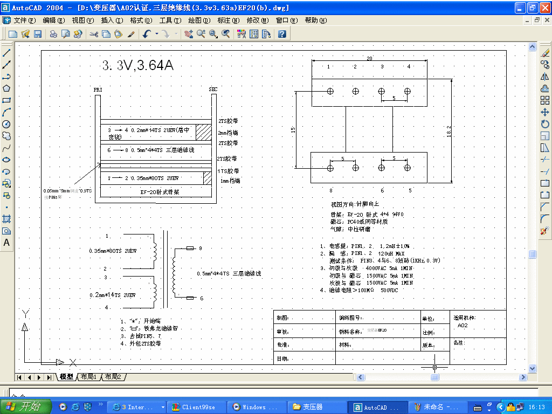Switch to the 布局1 layout tab
552x414 pixels.
coord(88,377)
